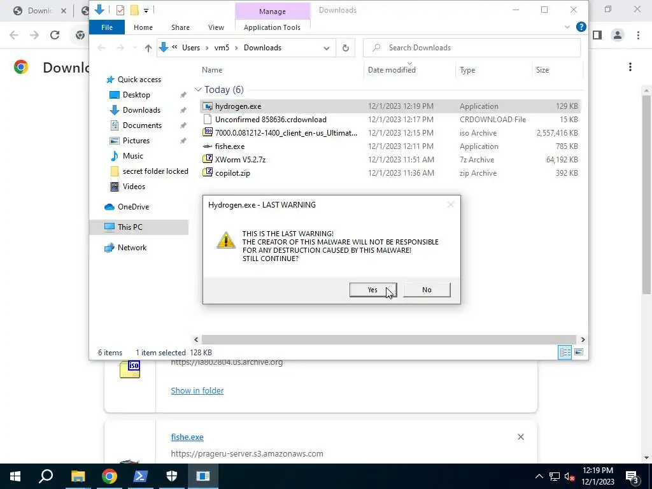
Task: Close the Hydrogen.exe warning dialog
Action: 450,204
